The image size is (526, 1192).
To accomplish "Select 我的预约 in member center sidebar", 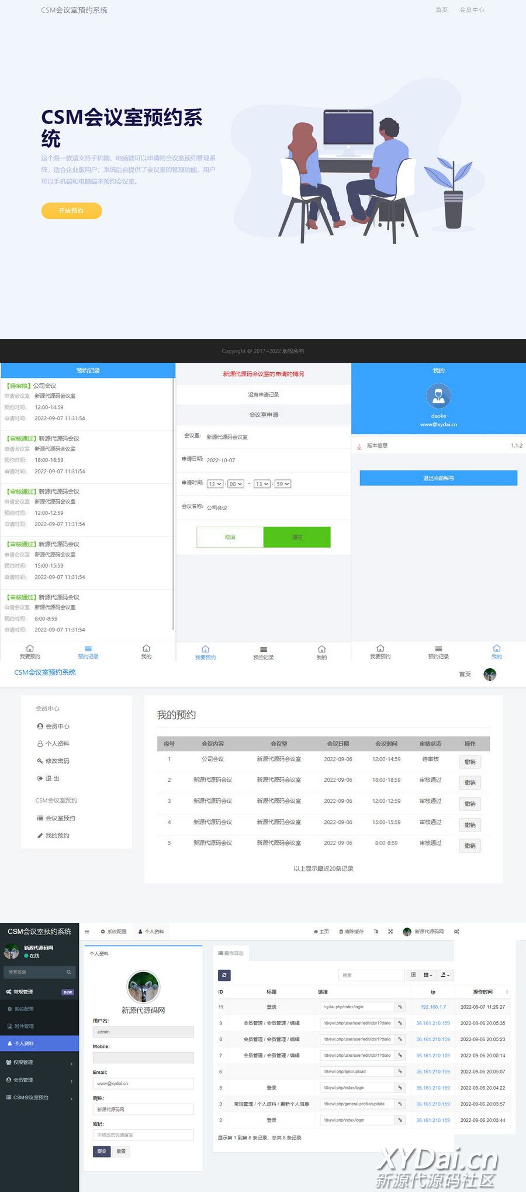I will (x=57, y=836).
